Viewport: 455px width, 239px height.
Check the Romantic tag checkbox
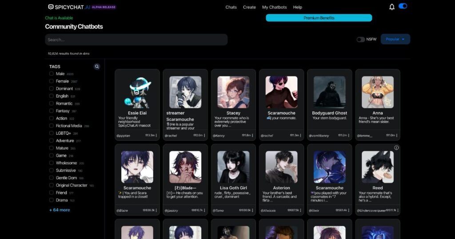[x=52, y=104]
